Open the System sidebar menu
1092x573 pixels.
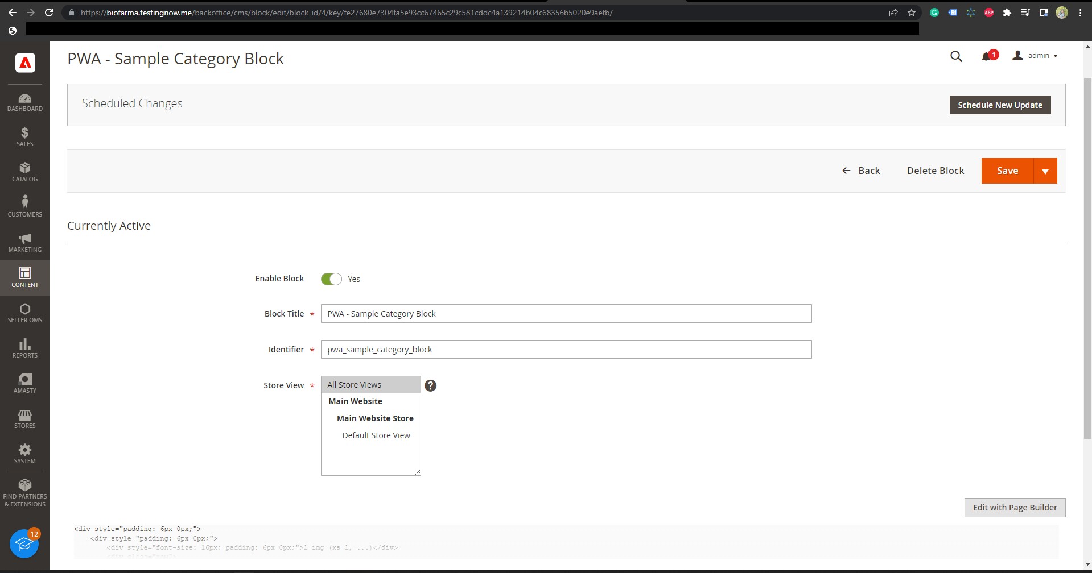25,454
